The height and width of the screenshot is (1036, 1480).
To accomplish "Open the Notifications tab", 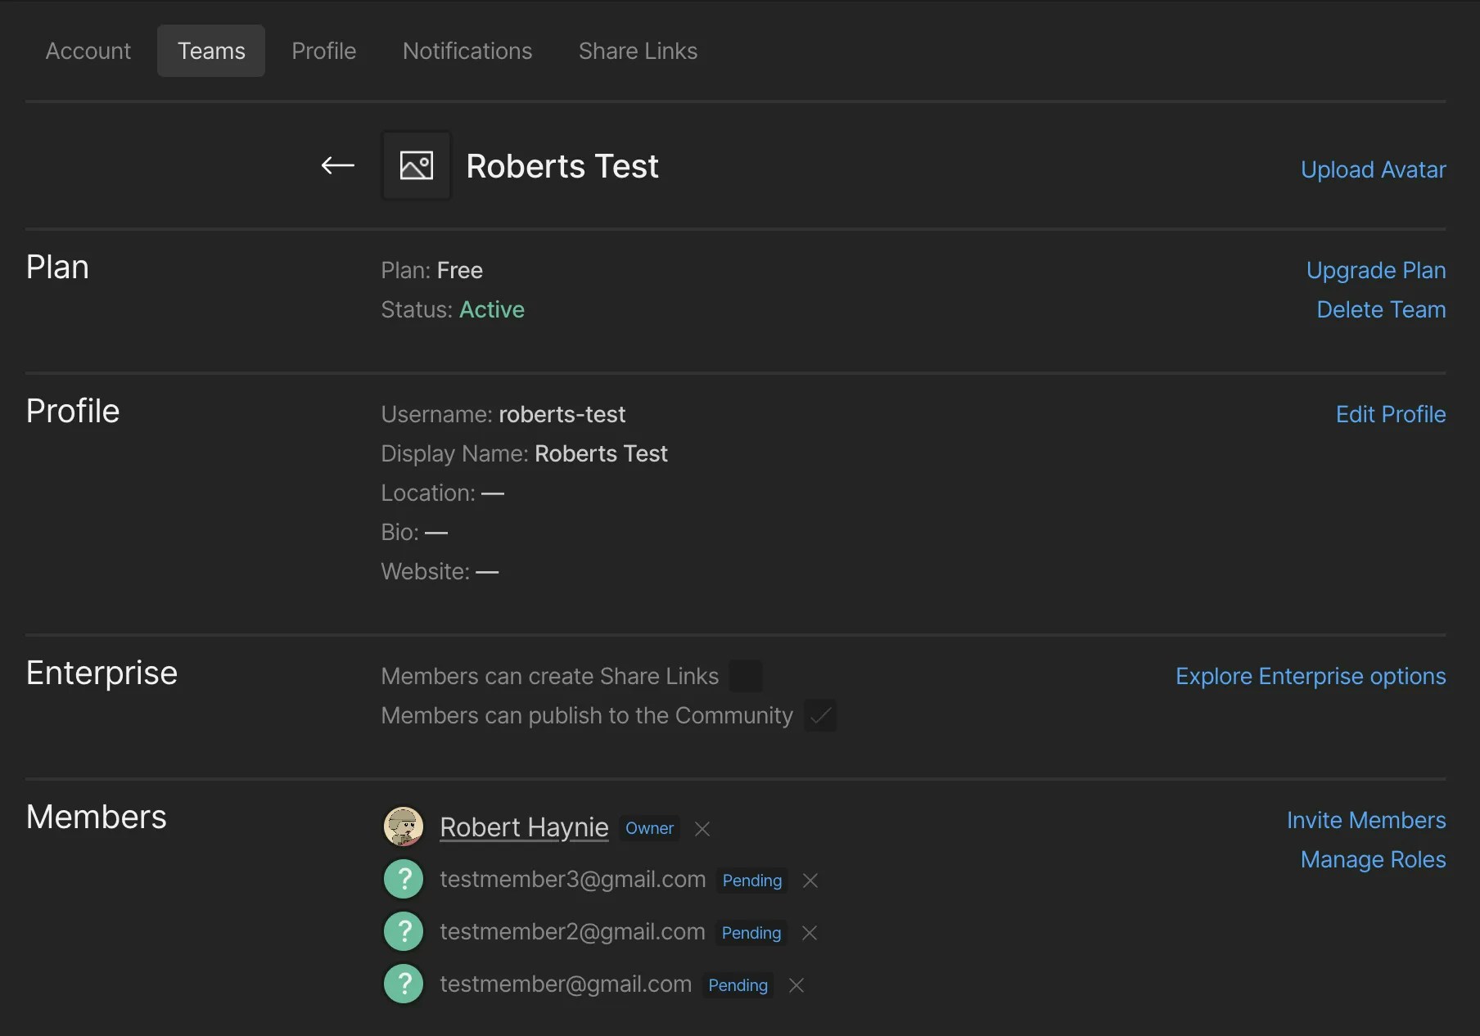I will tap(467, 51).
